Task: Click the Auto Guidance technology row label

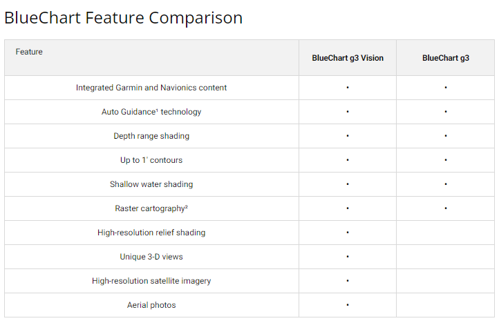Action: click(151, 112)
